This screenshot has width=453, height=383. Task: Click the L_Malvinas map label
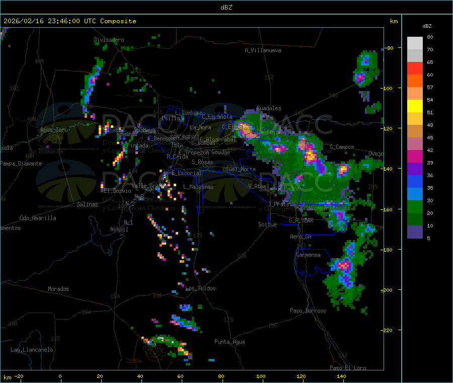[x=198, y=187]
